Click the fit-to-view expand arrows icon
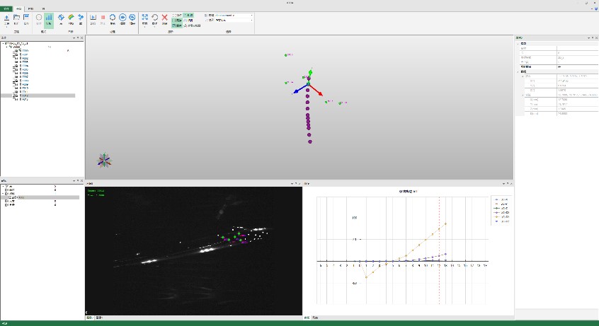Screen dimensions: 599x326 tap(144, 18)
